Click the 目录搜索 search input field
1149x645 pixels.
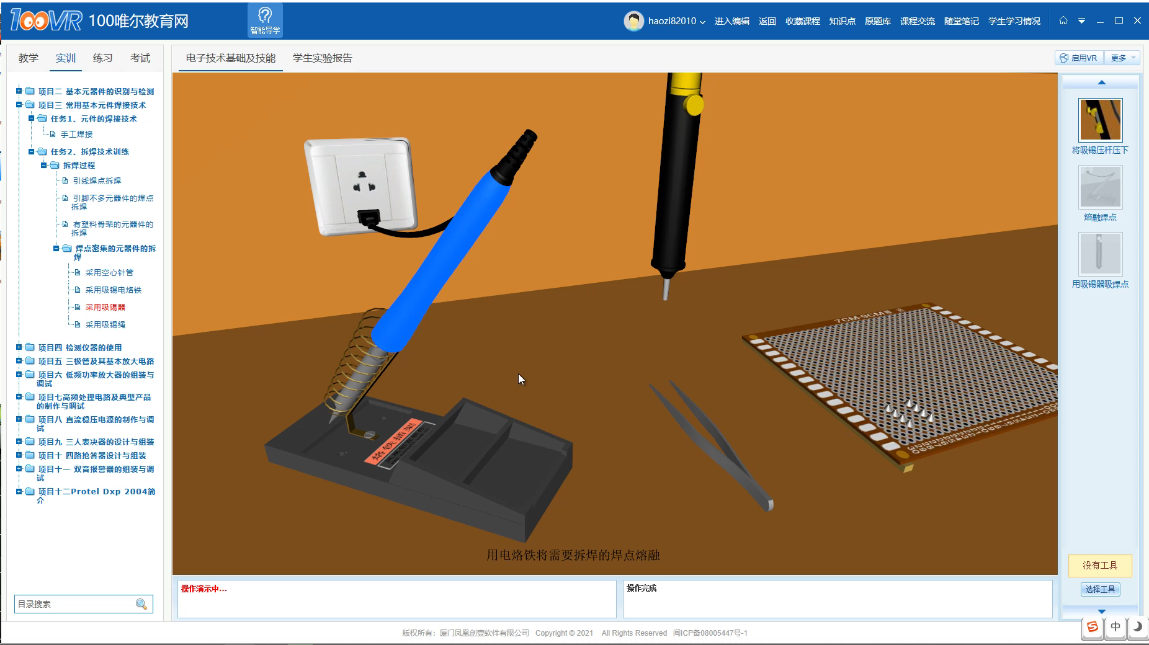(x=73, y=604)
